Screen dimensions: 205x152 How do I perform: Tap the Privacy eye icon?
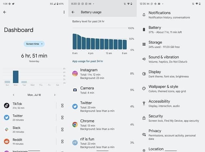(144, 134)
